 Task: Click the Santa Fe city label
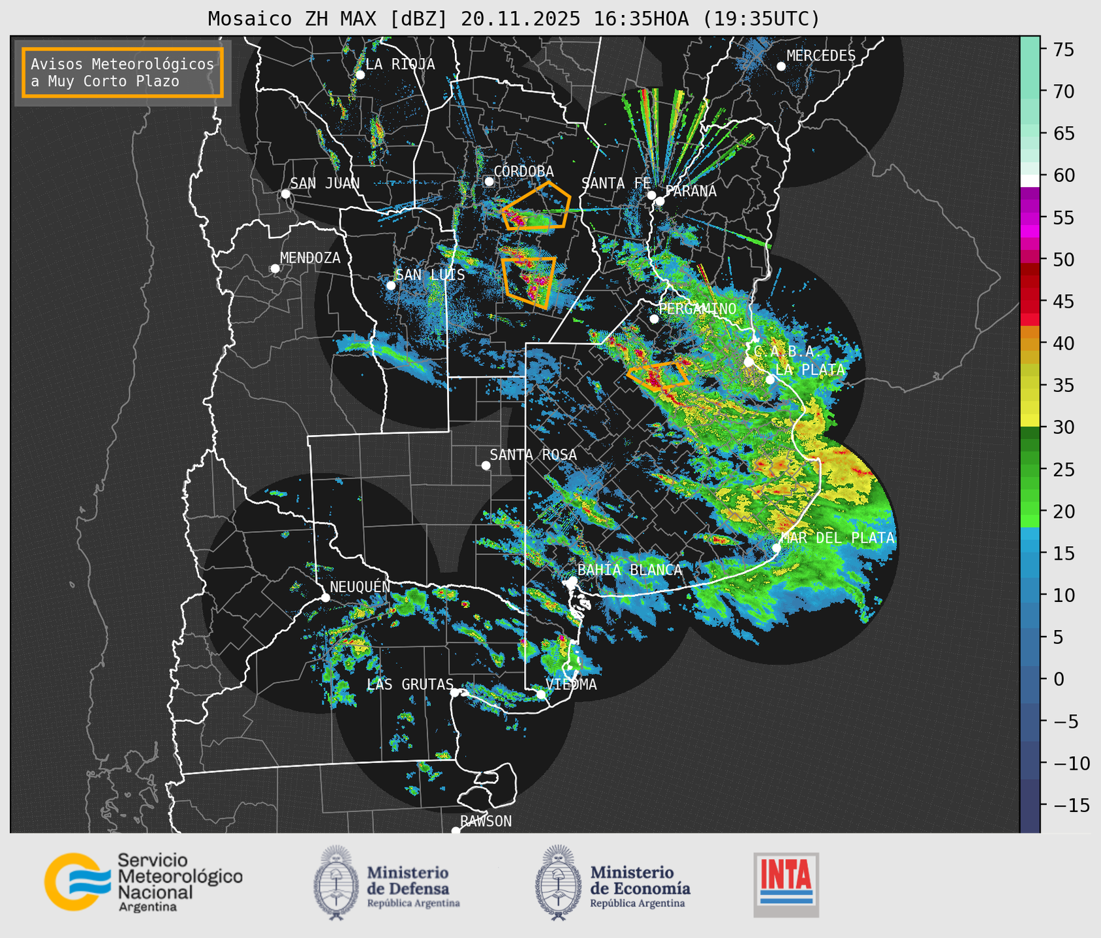[x=616, y=183]
